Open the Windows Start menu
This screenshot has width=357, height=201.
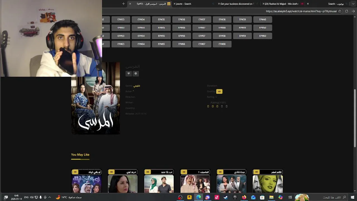(353, 197)
